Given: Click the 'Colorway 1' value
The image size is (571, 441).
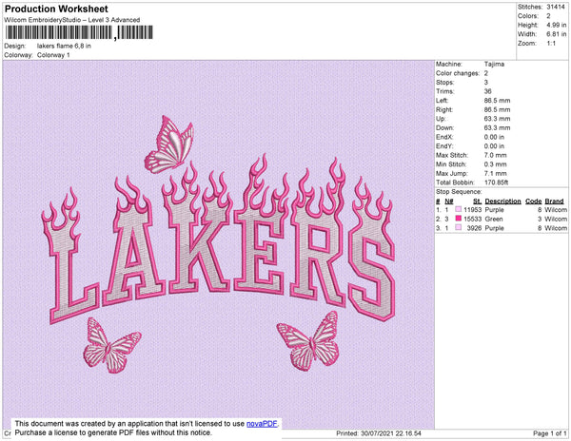Looking at the screenshot, I should pyautogui.click(x=53, y=55).
